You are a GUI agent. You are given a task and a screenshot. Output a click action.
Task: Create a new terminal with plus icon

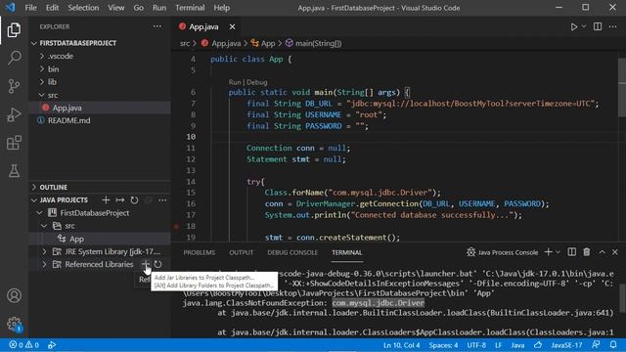tap(548, 252)
